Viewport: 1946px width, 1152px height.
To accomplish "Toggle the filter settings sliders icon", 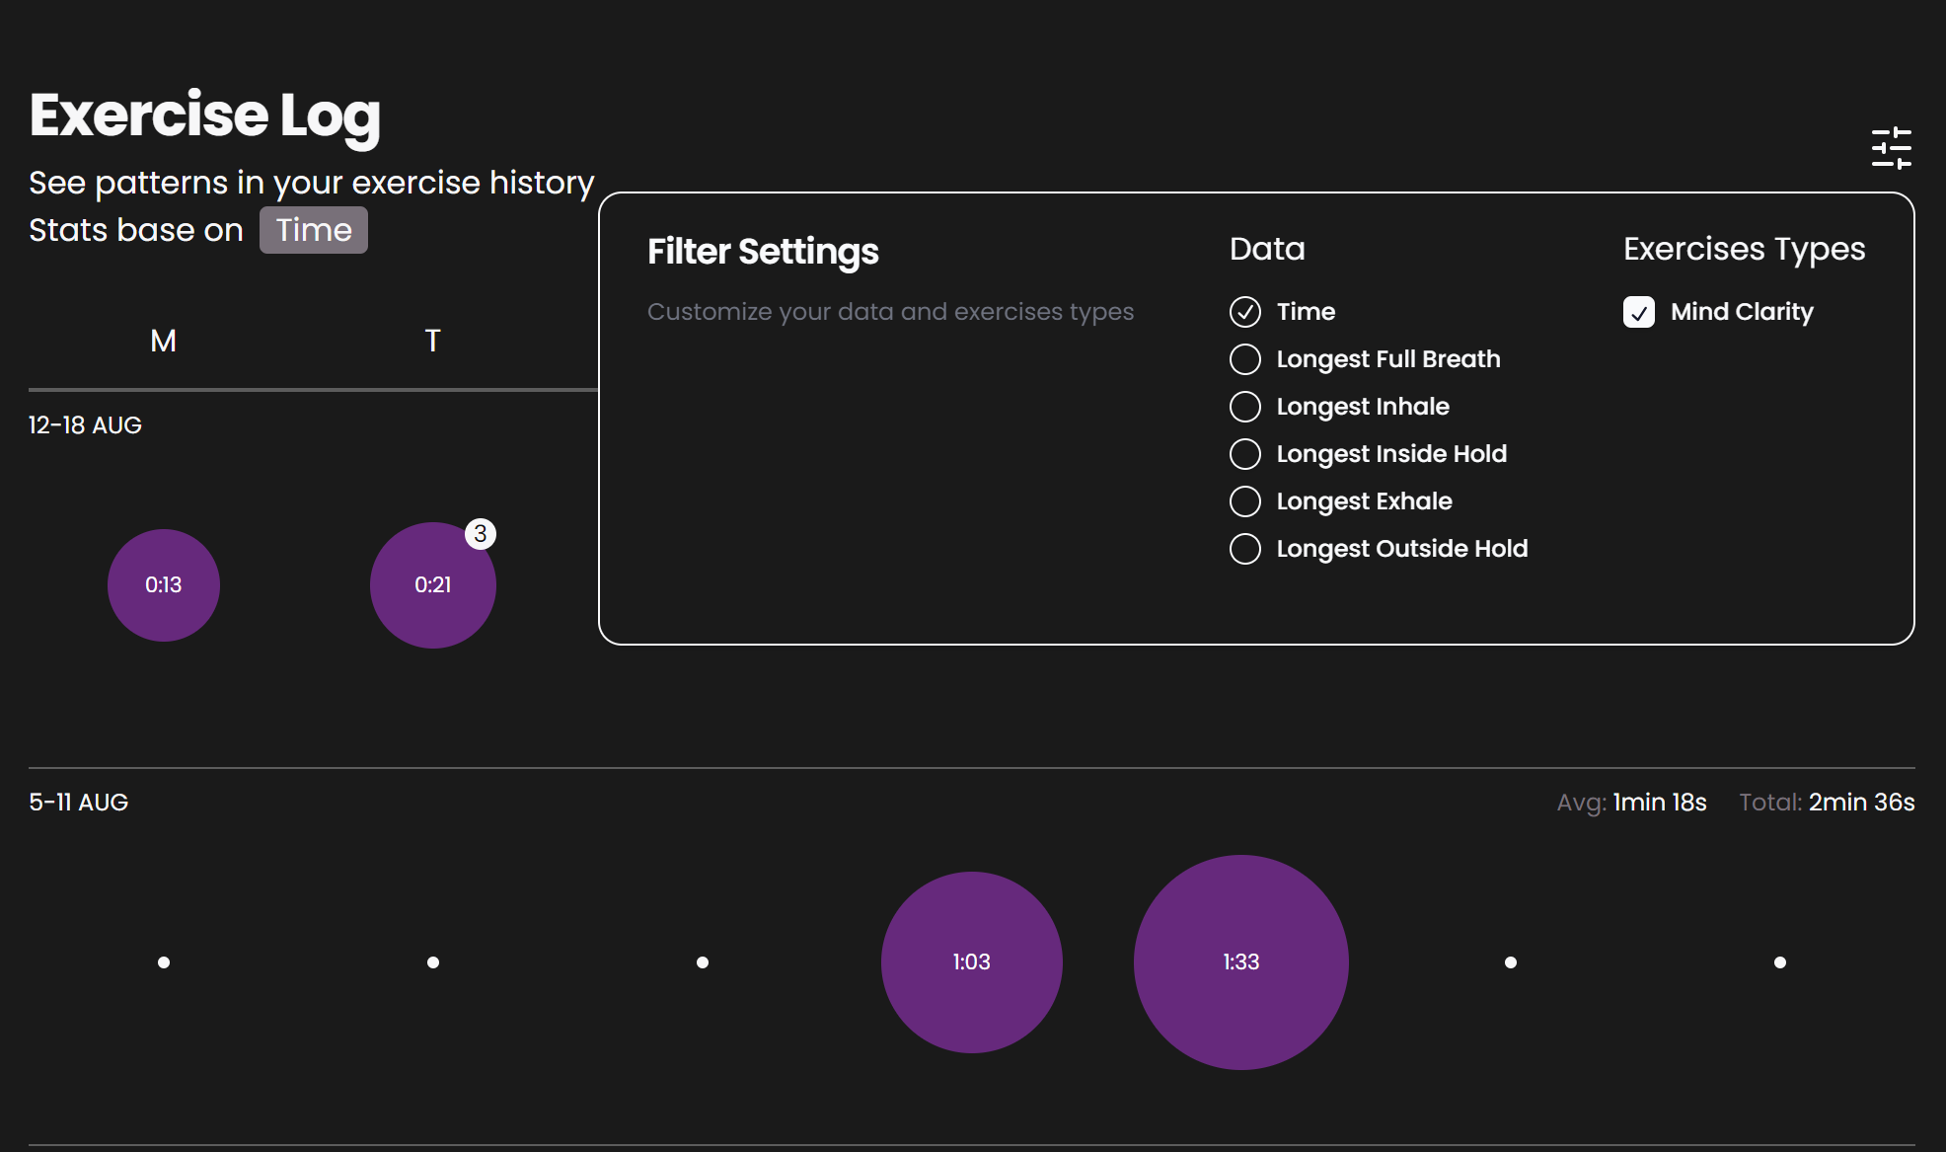I will pos(1891,148).
